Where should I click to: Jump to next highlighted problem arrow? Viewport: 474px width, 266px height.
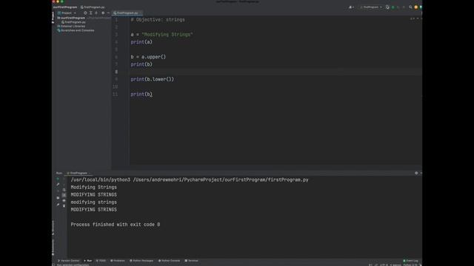(421, 18)
